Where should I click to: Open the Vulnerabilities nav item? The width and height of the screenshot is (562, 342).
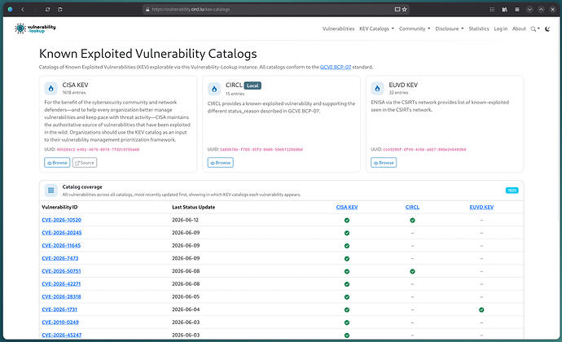coord(338,28)
